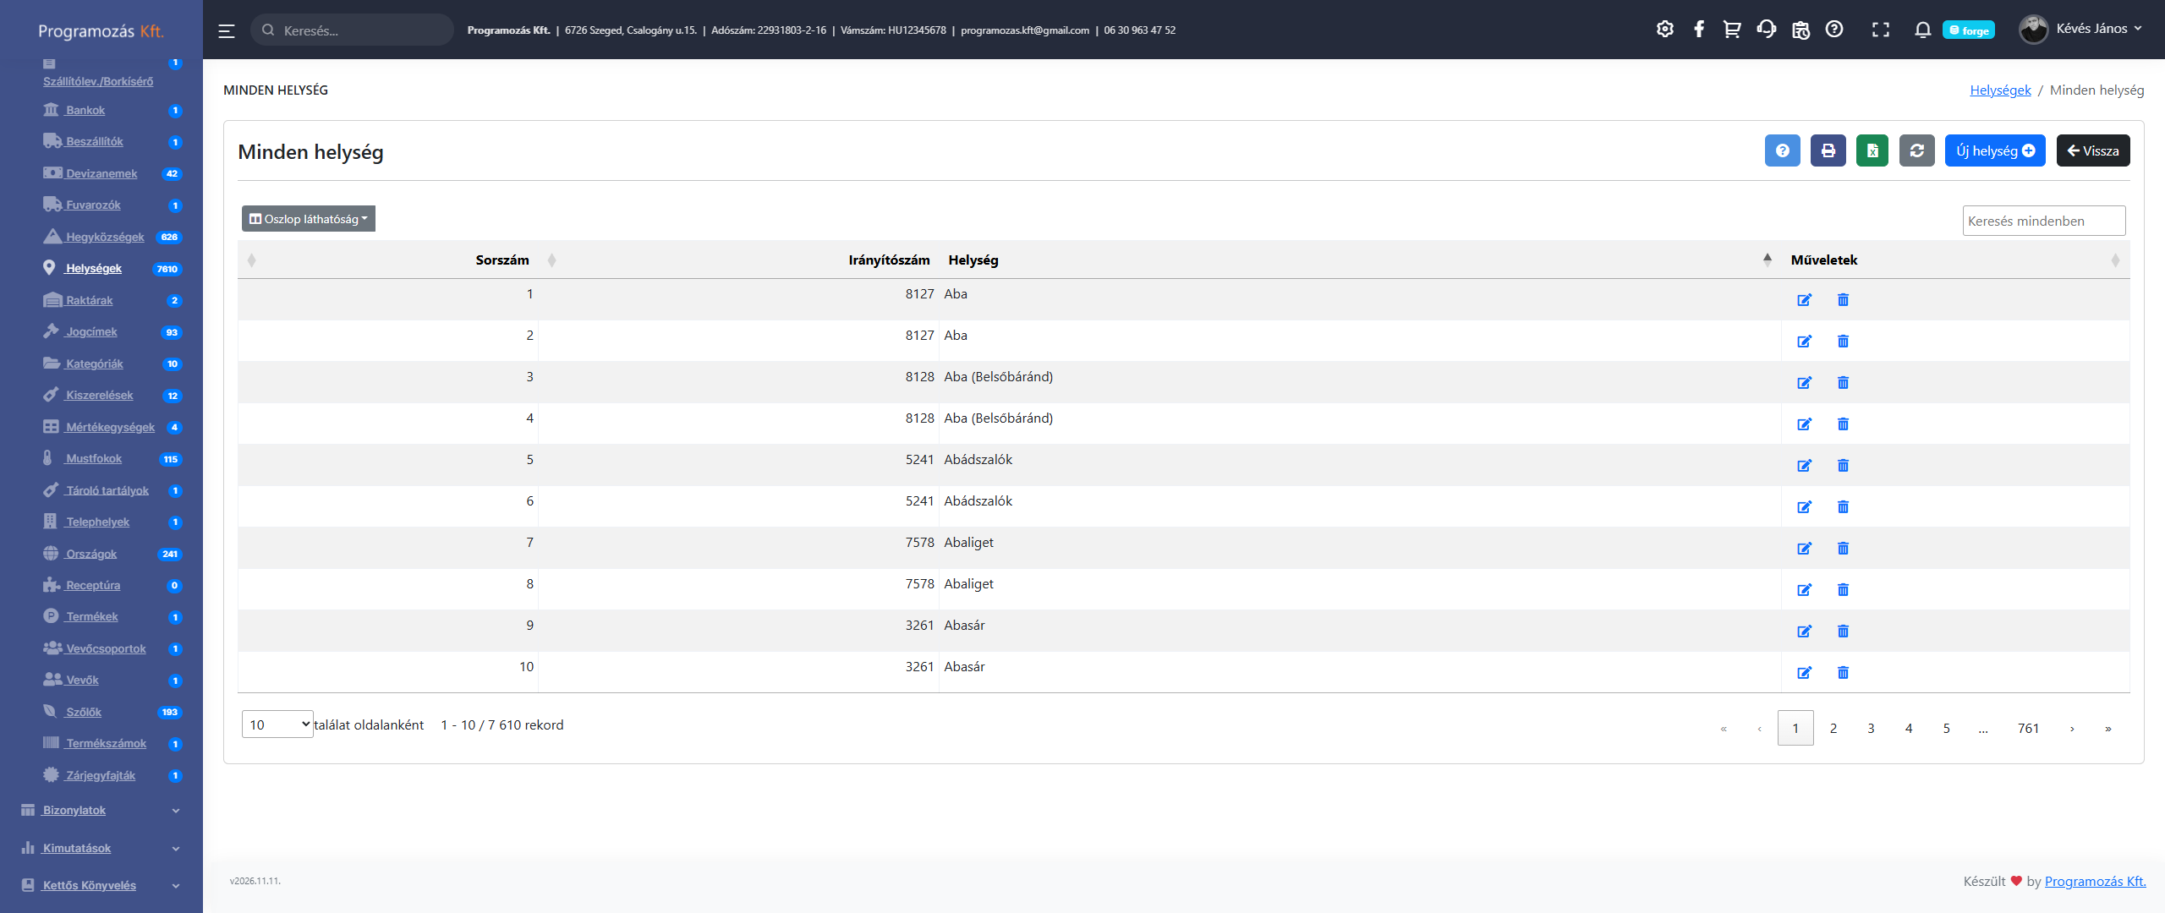Open the blue help question-mark button

[x=1782, y=150]
